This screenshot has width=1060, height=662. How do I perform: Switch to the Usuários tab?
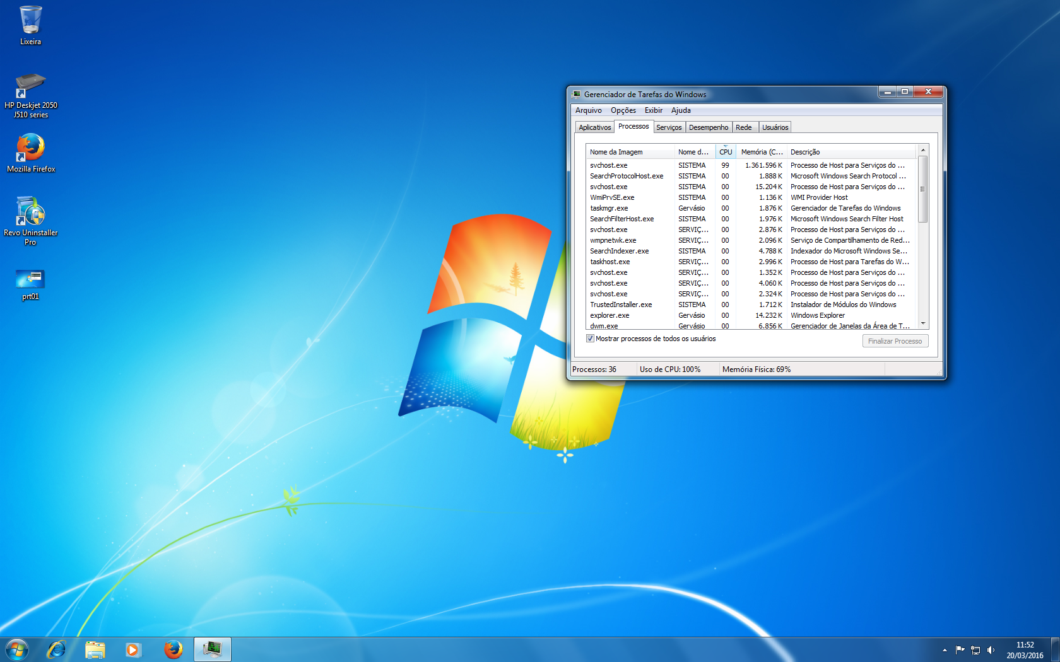click(775, 127)
